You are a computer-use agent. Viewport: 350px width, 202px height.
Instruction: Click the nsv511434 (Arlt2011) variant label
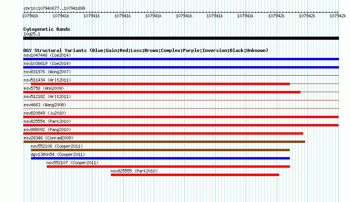47,80
